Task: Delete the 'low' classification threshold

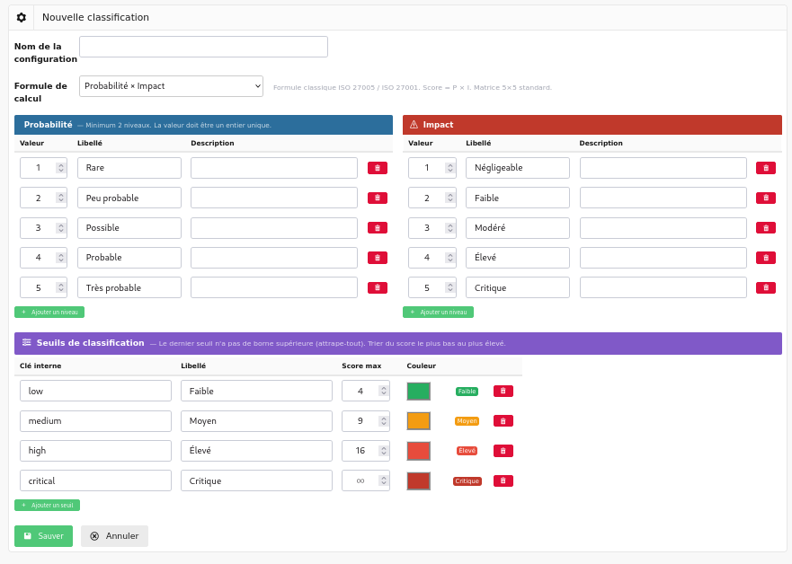Action: pos(503,391)
